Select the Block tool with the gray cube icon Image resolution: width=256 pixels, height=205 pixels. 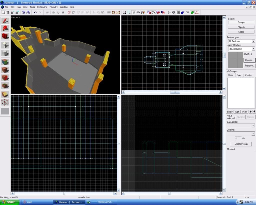5,53
